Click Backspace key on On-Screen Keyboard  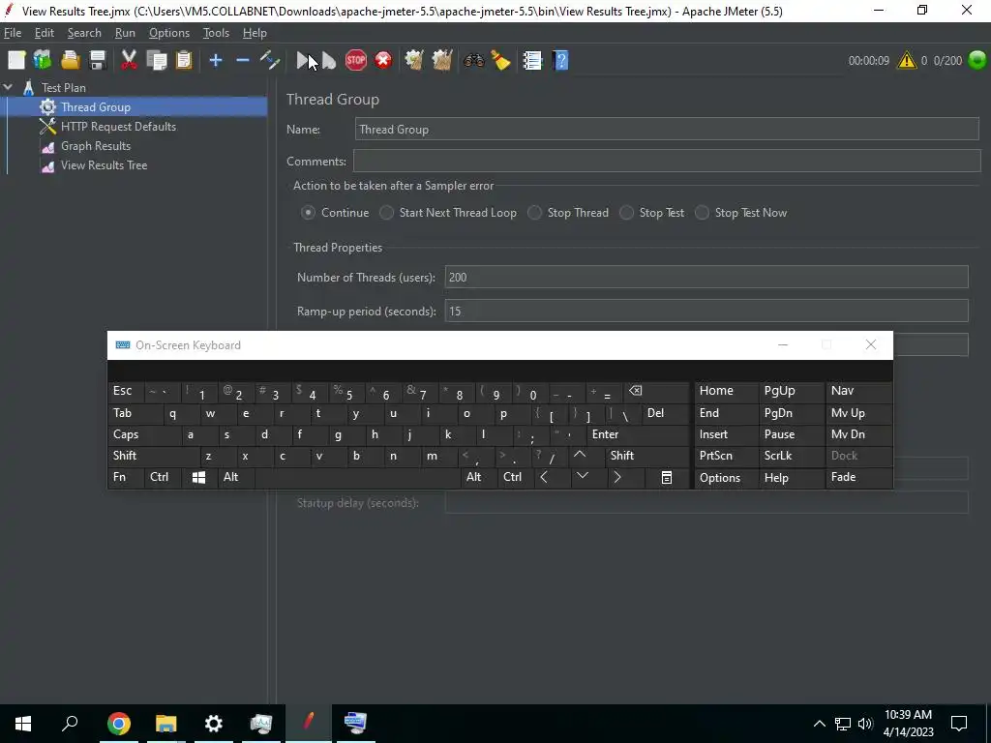click(x=655, y=391)
